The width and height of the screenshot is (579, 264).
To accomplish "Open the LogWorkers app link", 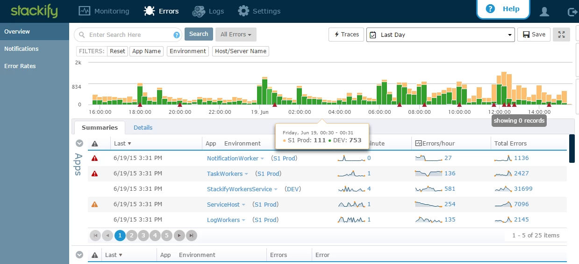I will (x=223, y=220).
